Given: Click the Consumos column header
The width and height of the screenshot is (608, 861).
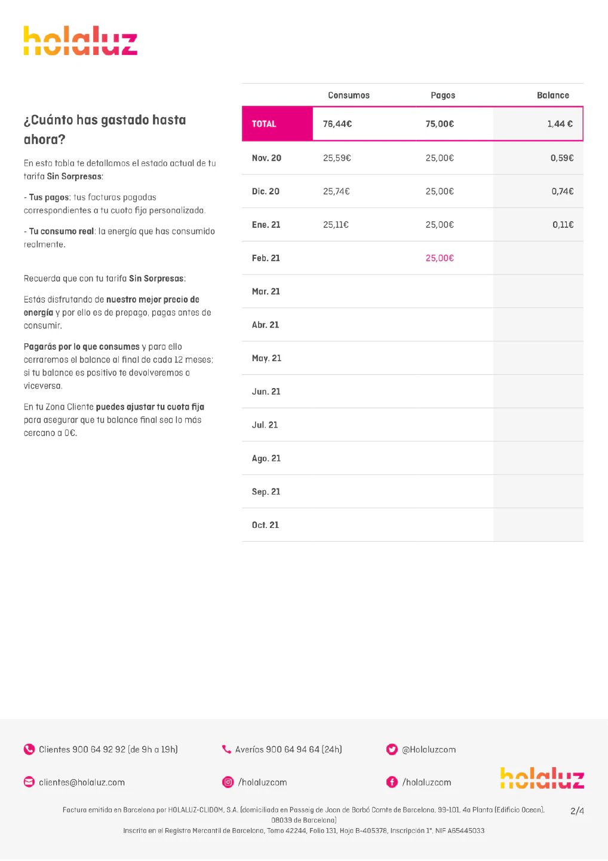Looking at the screenshot, I should [x=349, y=95].
